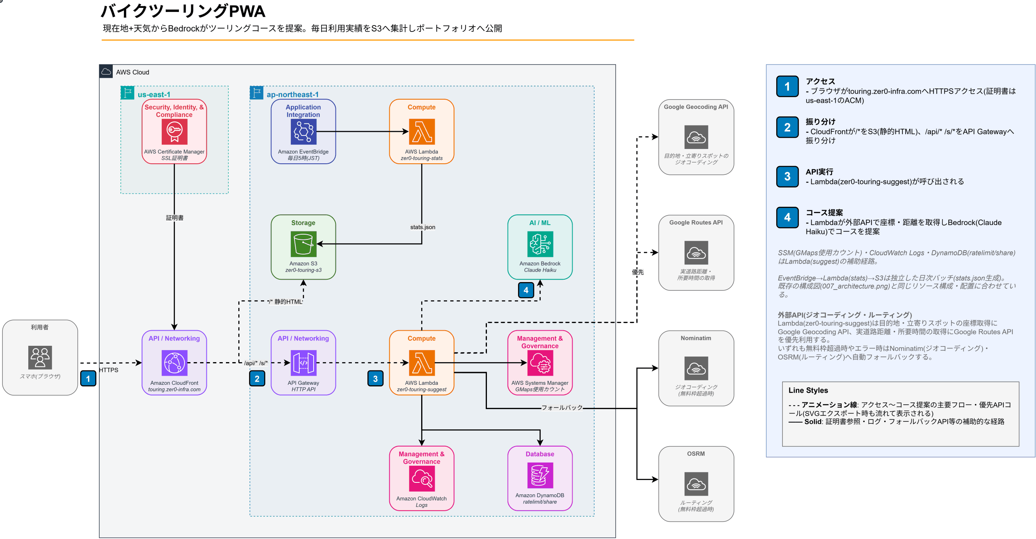The height and width of the screenshot is (539, 1036).
Task: Click the diagram title "バイクツーリングPWA"
Action: click(183, 11)
